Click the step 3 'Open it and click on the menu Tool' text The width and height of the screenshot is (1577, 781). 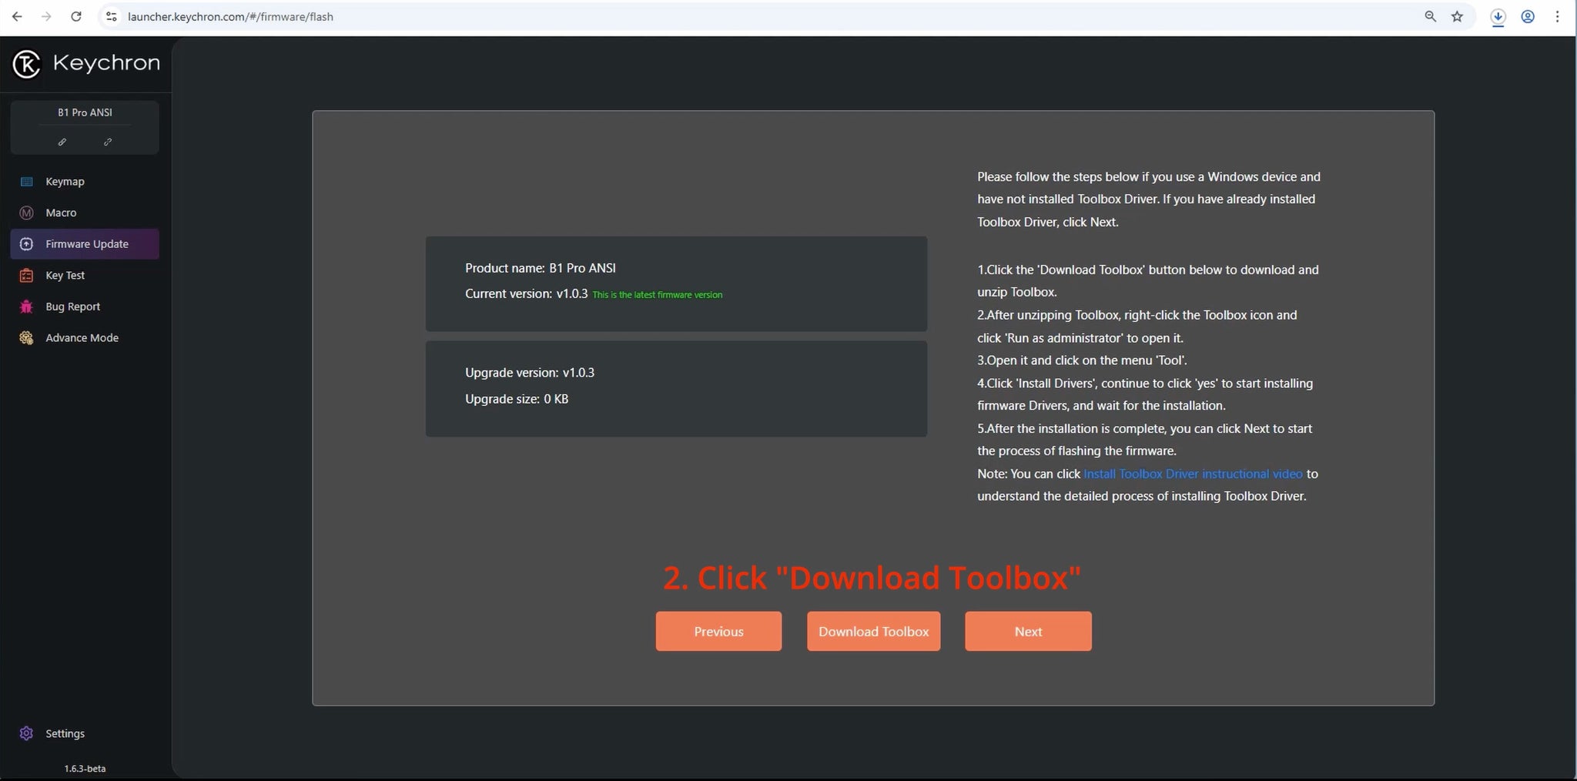[x=1082, y=360]
